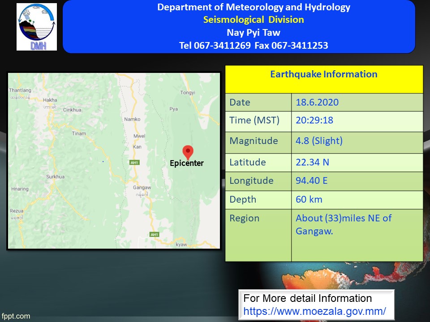
Task: Select the time value 20:29:18
Action: (x=314, y=120)
